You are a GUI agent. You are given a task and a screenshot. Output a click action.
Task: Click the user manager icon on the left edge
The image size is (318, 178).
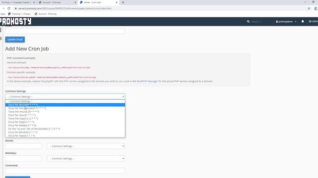pos(1,39)
